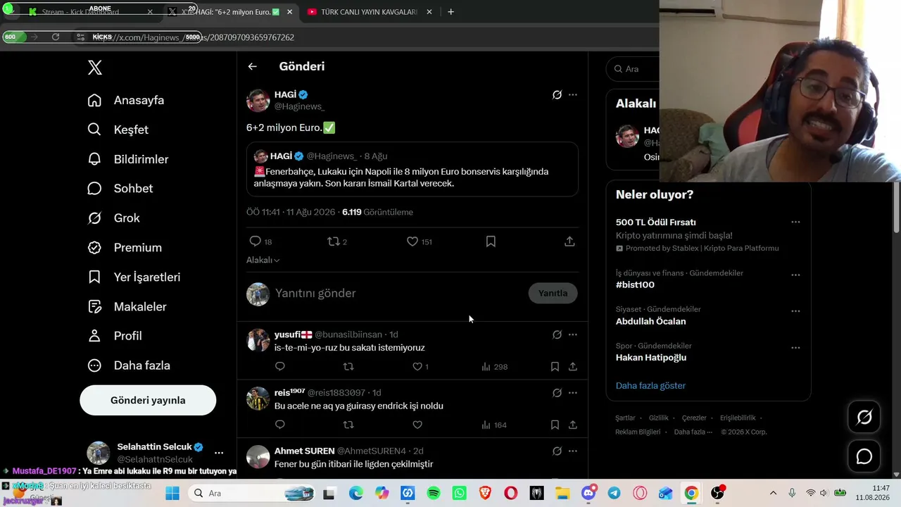Click the Gönderi yayınla button
Screen dimensions: 901x507
pos(148,400)
